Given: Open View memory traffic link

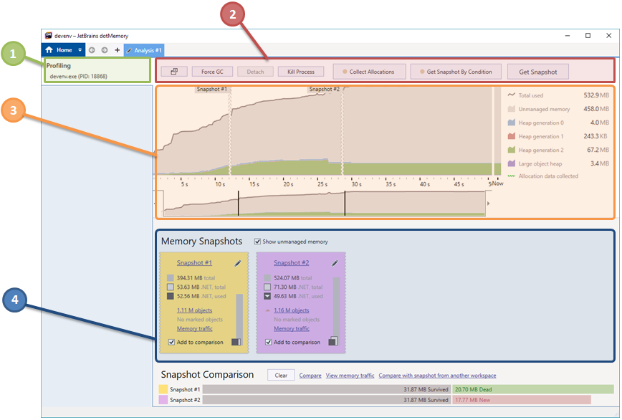Looking at the screenshot, I should pos(350,375).
